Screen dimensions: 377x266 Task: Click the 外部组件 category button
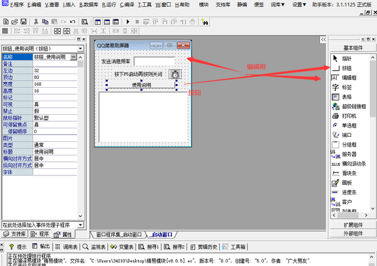click(x=353, y=233)
